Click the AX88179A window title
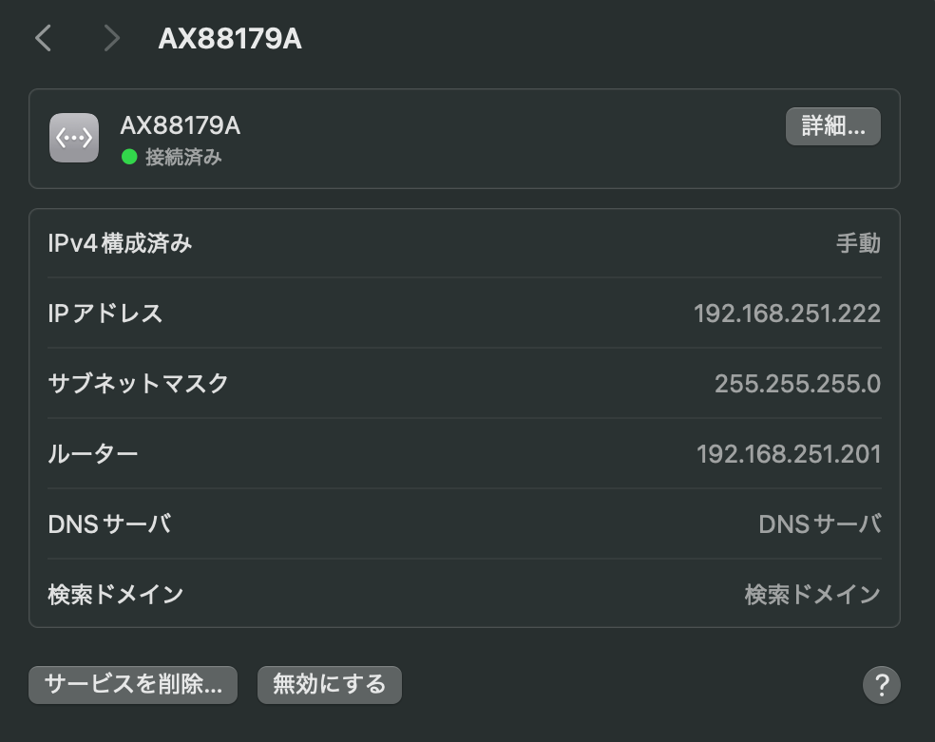This screenshot has height=742, width=935. 230,39
